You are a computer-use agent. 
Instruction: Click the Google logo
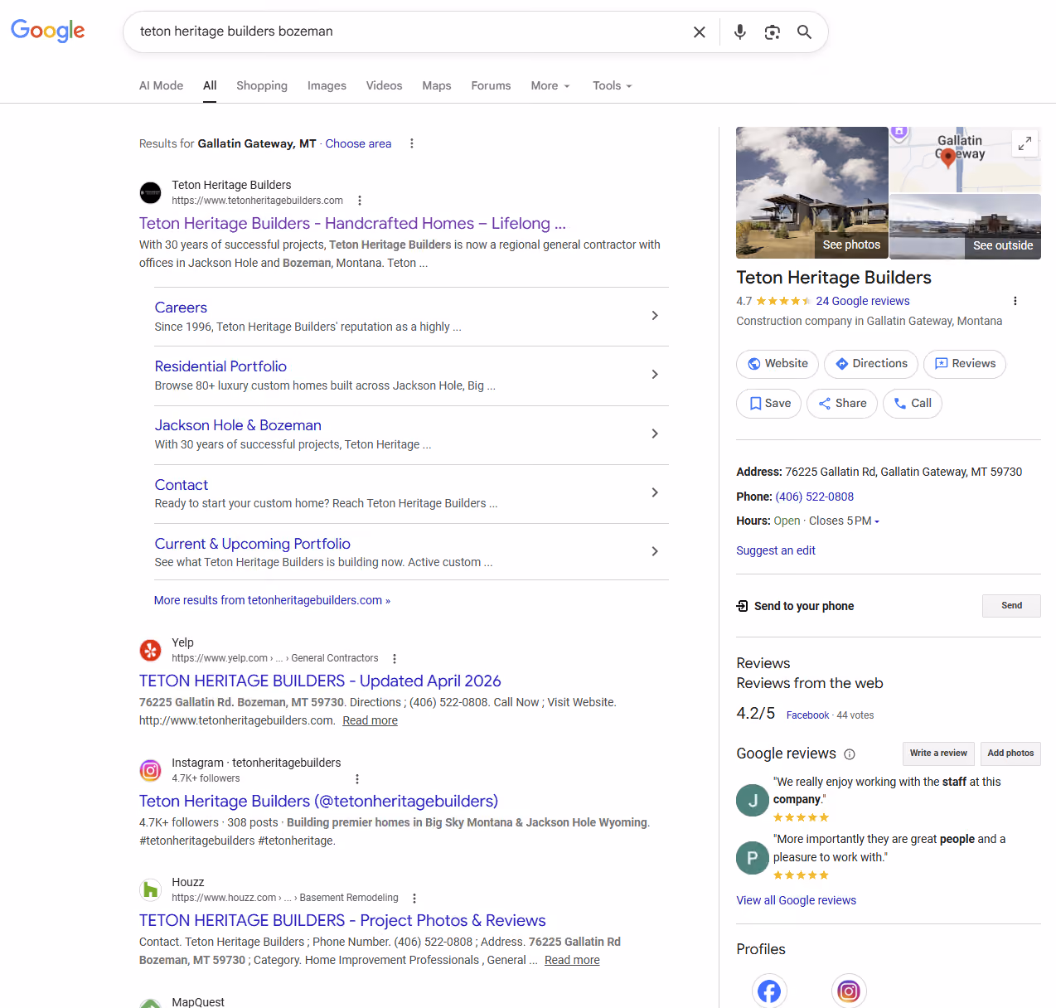[x=48, y=31]
